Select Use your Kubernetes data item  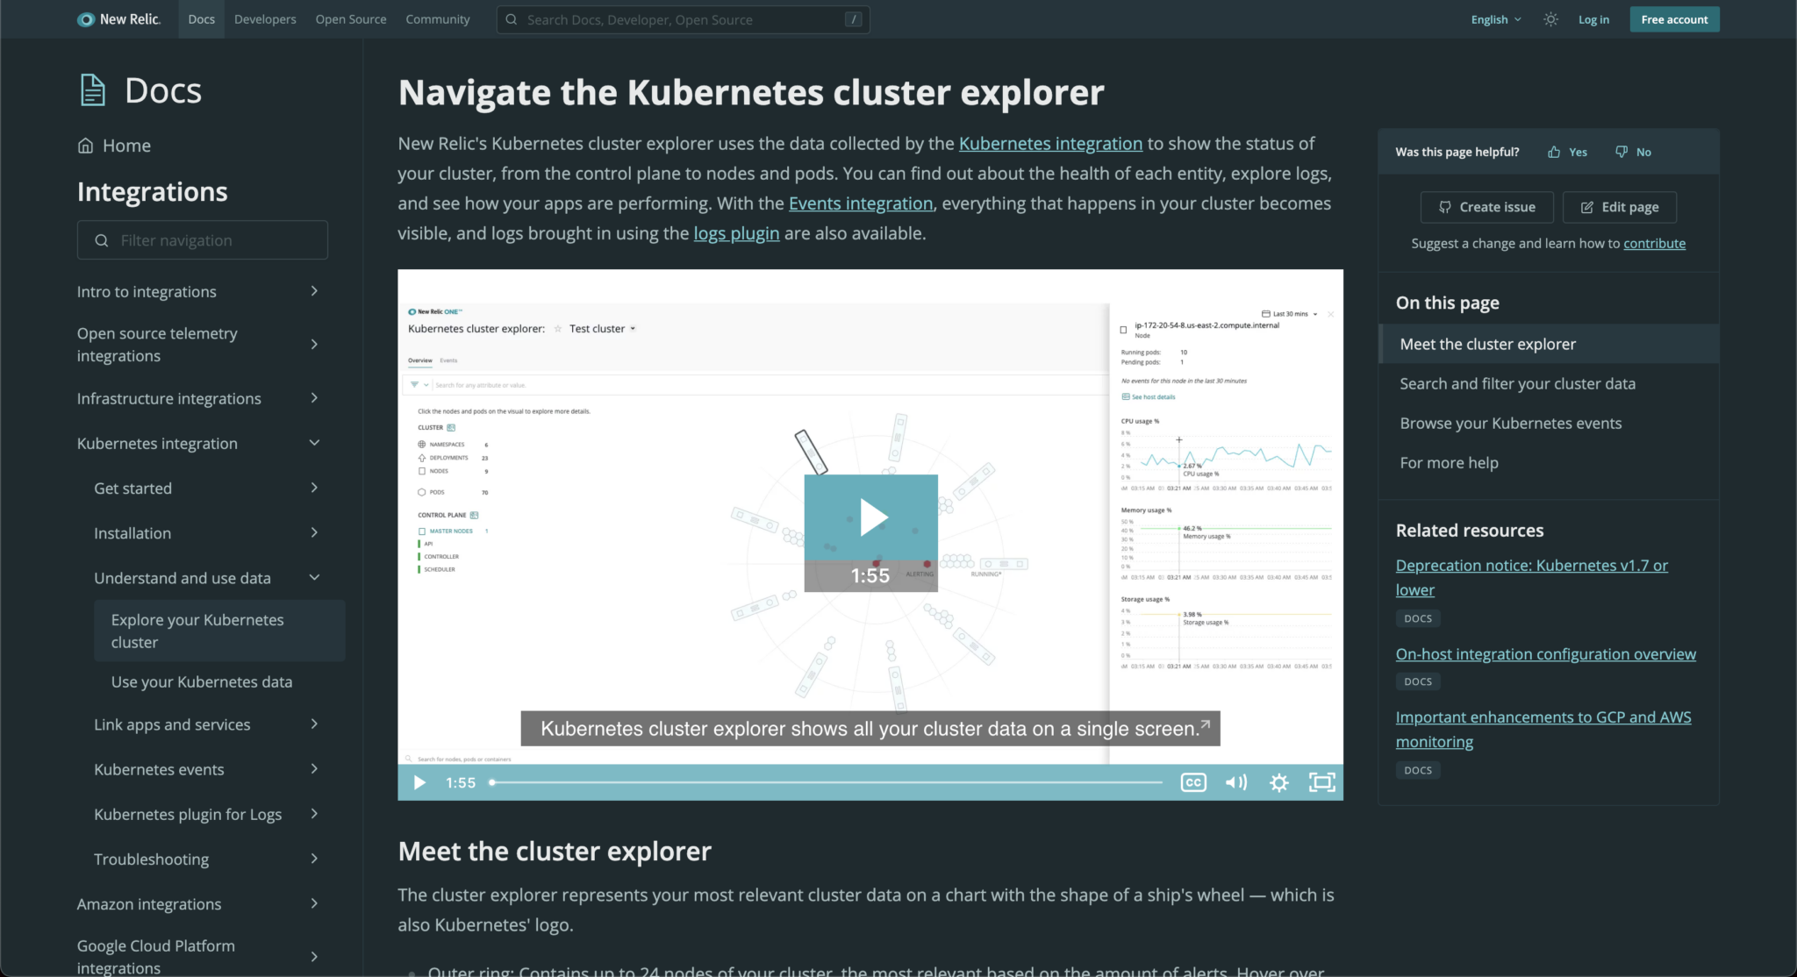(x=202, y=681)
